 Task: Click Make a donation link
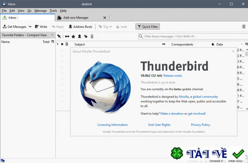172,113
